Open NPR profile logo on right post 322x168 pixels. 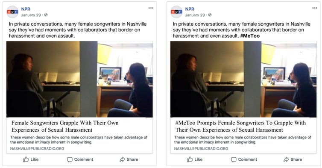[176, 12]
